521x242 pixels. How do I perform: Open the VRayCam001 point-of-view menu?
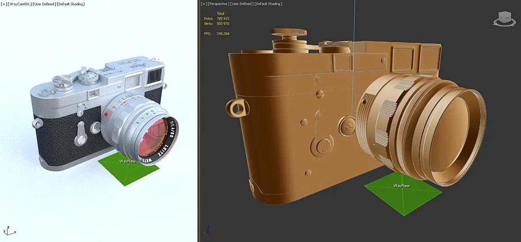[19, 4]
